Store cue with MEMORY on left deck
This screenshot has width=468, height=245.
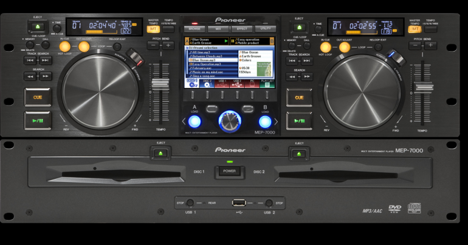(x=30, y=45)
